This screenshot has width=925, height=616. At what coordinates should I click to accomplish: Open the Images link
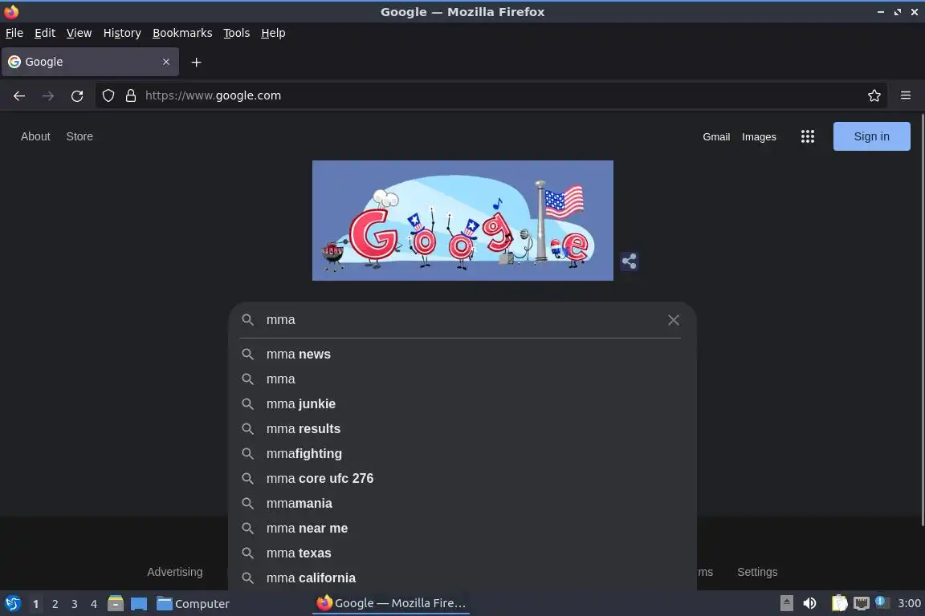(x=759, y=137)
